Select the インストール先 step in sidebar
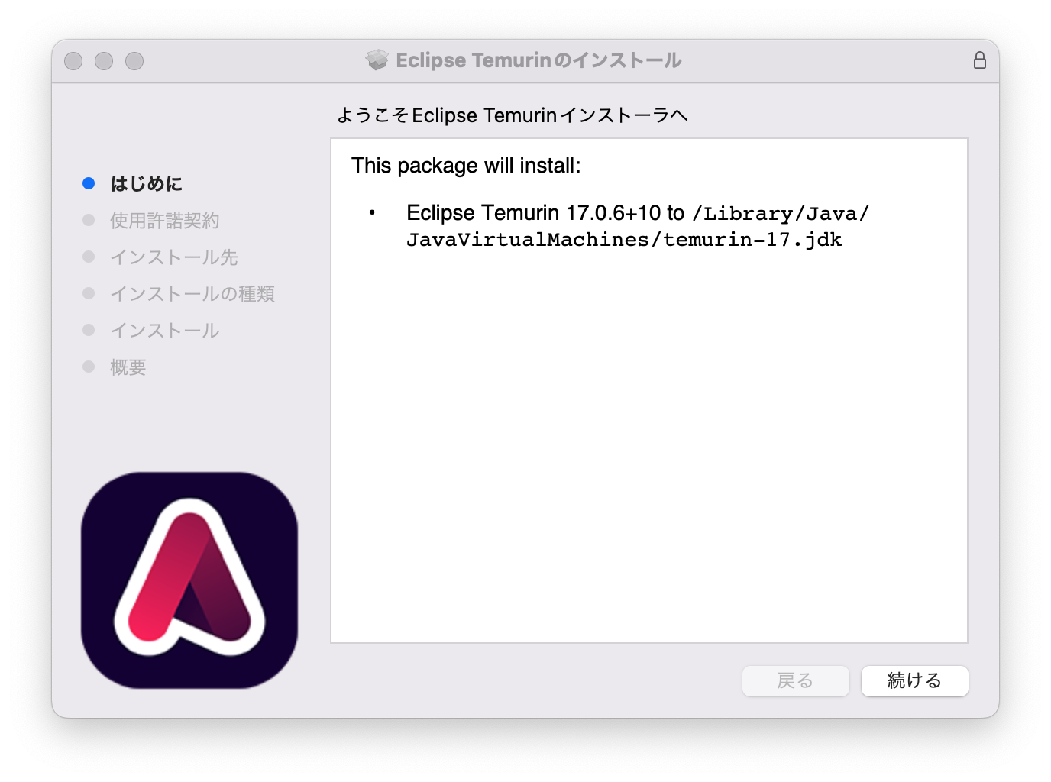1051x782 pixels. [174, 257]
